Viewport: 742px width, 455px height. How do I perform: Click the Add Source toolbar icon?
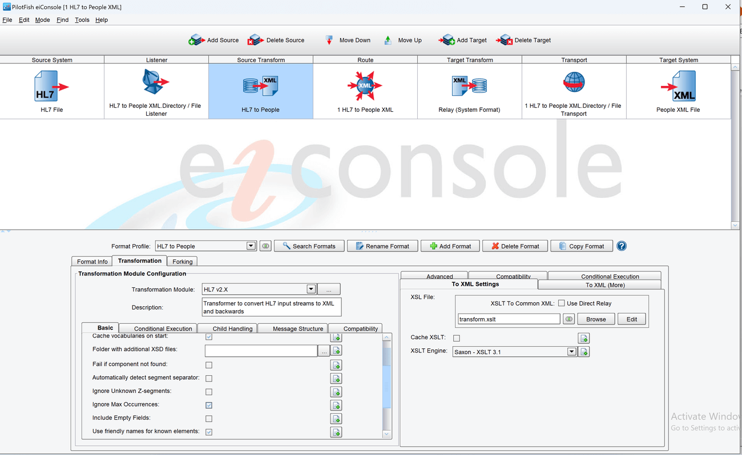(197, 40)
